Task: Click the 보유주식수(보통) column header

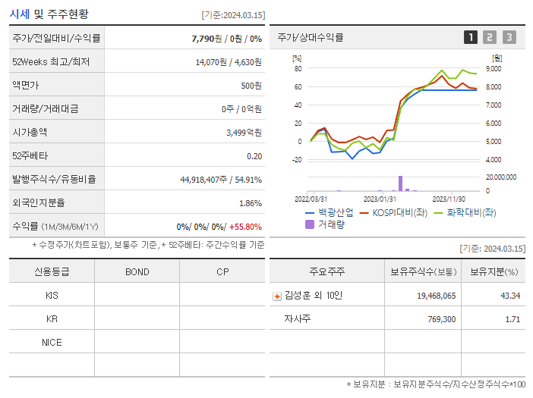Action: [423, 271]
